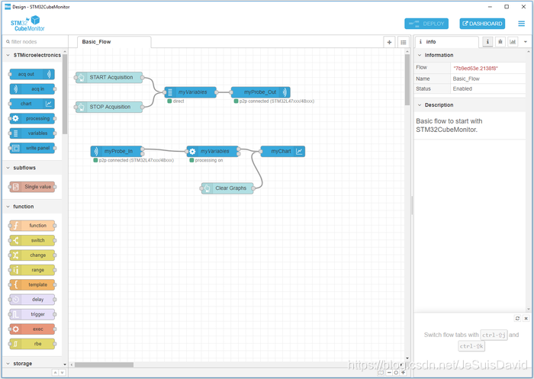The image size is (534, 379).
Task: Open the sidebar tabs dropdown arrow
Action: [526, 42]
